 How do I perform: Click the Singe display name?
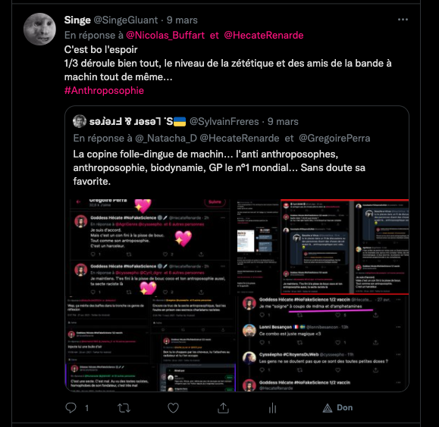[x=77, y=20]
